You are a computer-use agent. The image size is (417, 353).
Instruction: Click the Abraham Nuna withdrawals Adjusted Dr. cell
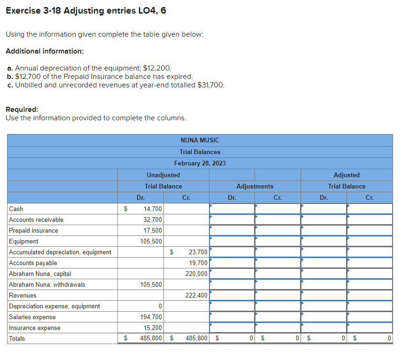(x=323, y=284)
